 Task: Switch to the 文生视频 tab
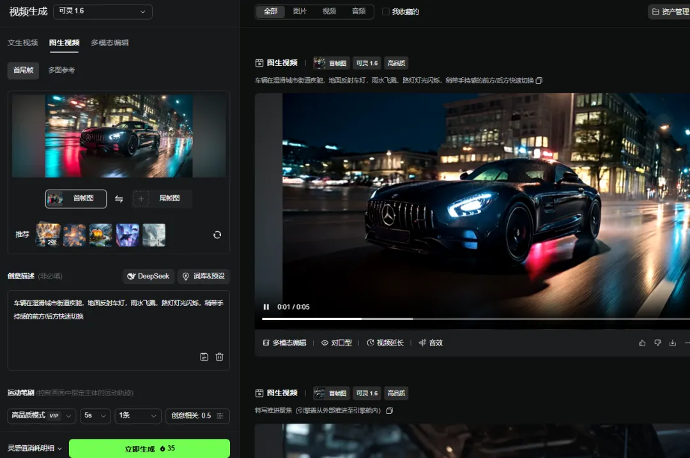point(23,43)
